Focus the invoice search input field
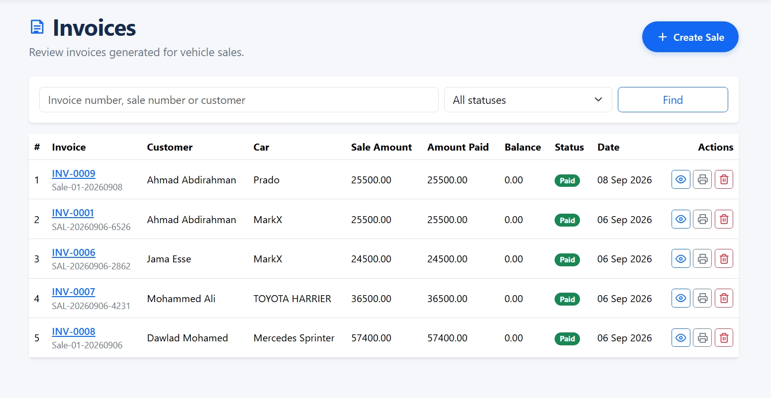Screen dimensions: 771x398 pos(239,100)
